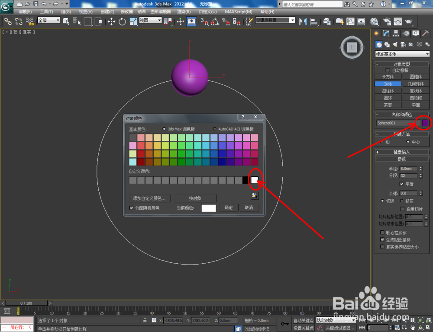Select the 3ds Max palette radio button
The height and width of the screenshot is (332, 433).
(164, 129)
